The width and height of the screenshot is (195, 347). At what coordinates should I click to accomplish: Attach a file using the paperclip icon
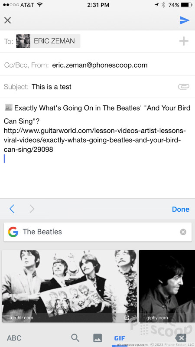pyautogui.click(x=184, y=86)
